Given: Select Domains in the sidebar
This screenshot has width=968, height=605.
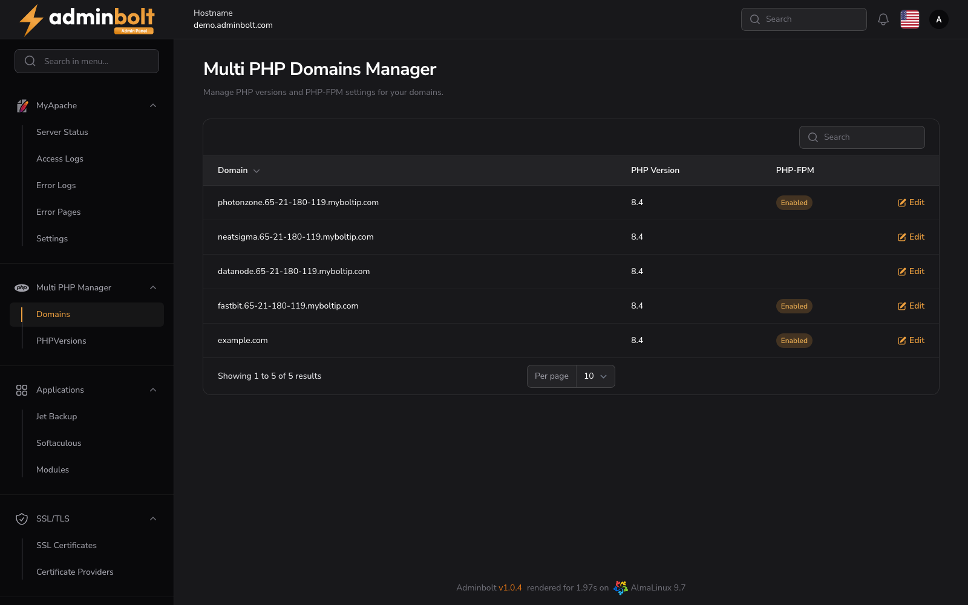Looking at the screenshot, I should pyautogui.click(x=87, y=315).
